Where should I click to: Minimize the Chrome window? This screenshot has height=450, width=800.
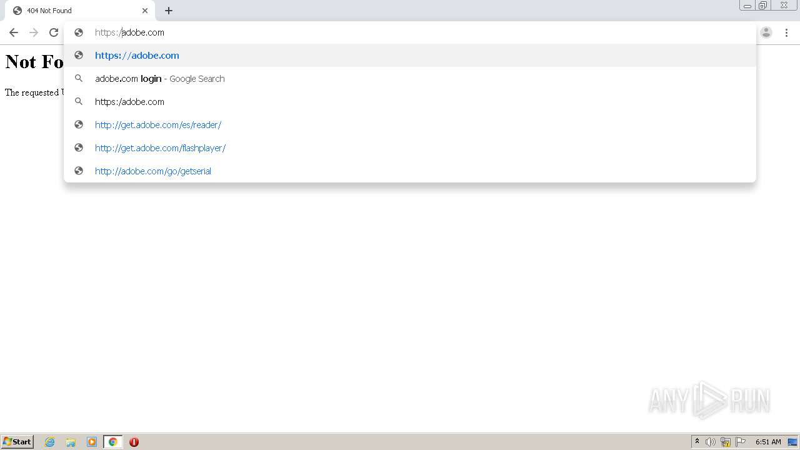(x=747, y=6)
